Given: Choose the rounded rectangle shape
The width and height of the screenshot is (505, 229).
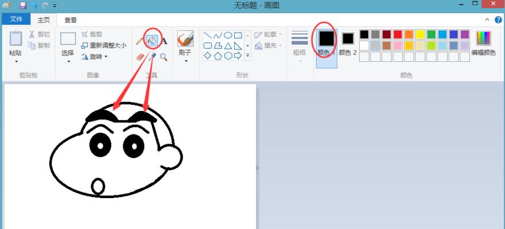Looking at the screenshot, I should (208, 46).
